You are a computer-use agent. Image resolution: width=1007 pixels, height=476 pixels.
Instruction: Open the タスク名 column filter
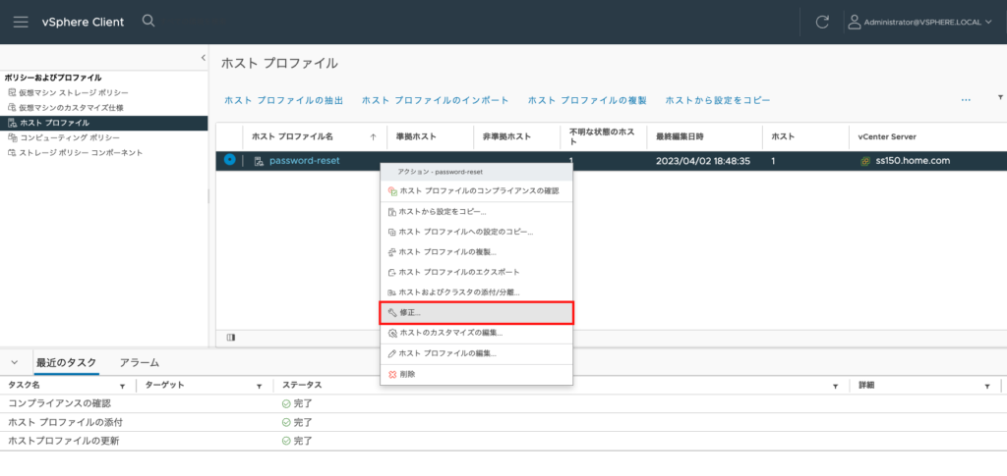(x=122, y=387)
